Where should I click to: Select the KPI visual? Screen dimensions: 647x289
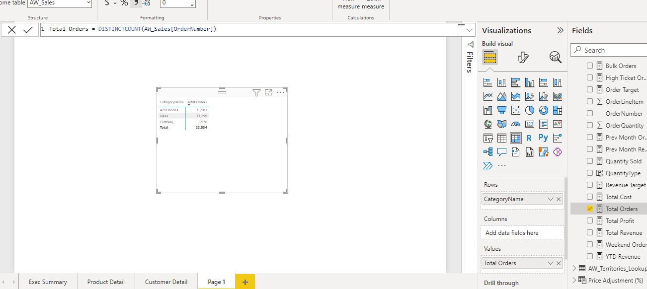click(x=558, y=124)
